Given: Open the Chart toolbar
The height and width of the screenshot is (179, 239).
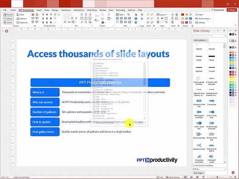Looking at the screenshot, I should 20,15.
